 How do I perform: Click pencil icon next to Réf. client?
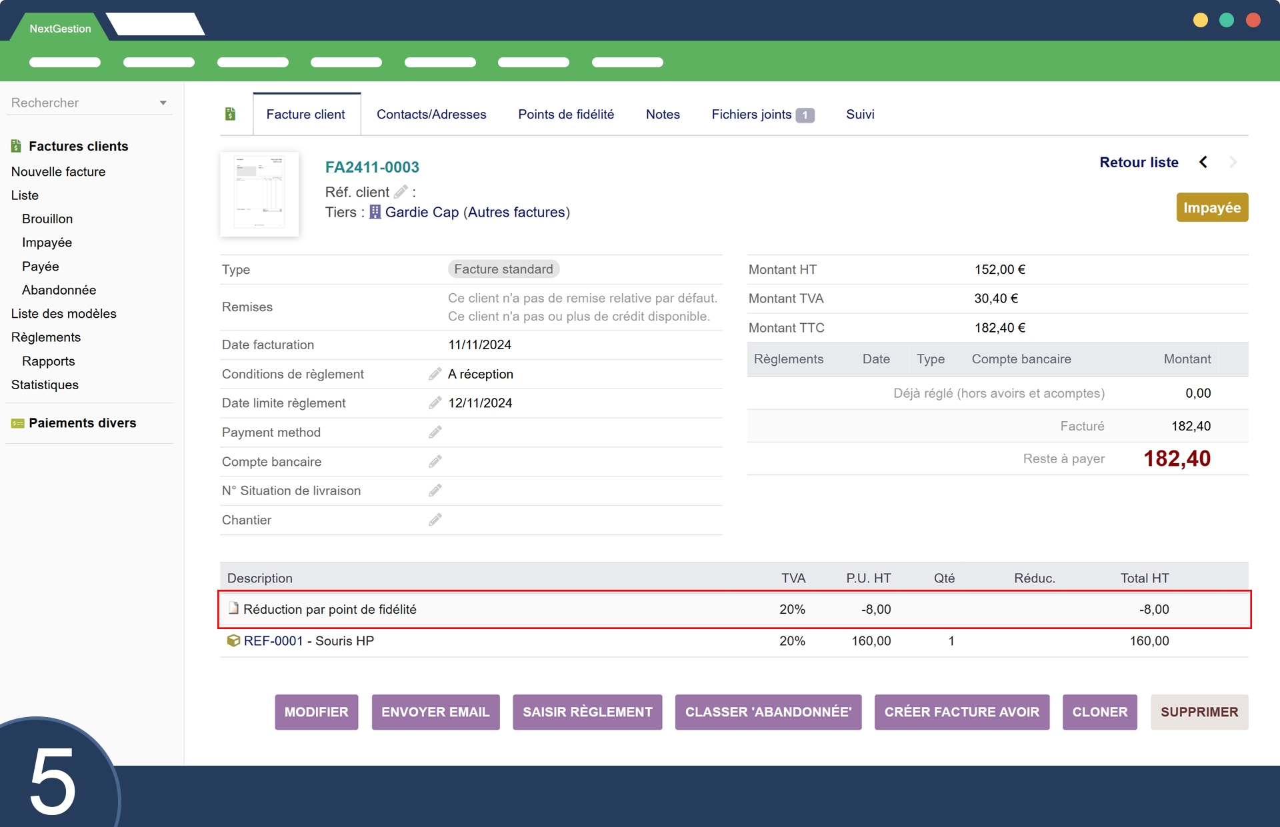[x=400, y=192]
